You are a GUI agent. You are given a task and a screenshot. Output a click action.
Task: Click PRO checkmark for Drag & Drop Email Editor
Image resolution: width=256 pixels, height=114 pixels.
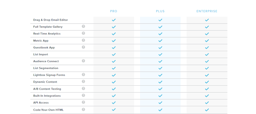pos(114,20)
